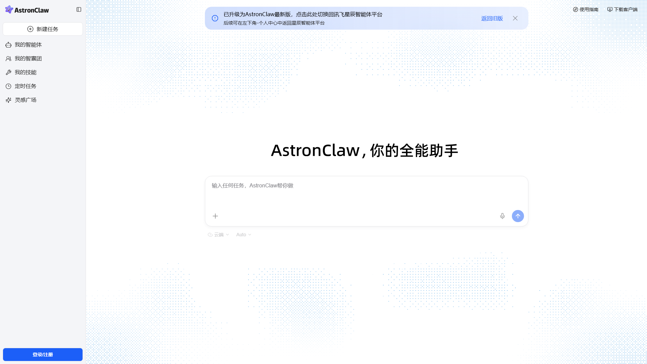Click the plus attachment icon

[x=215, y=216]
